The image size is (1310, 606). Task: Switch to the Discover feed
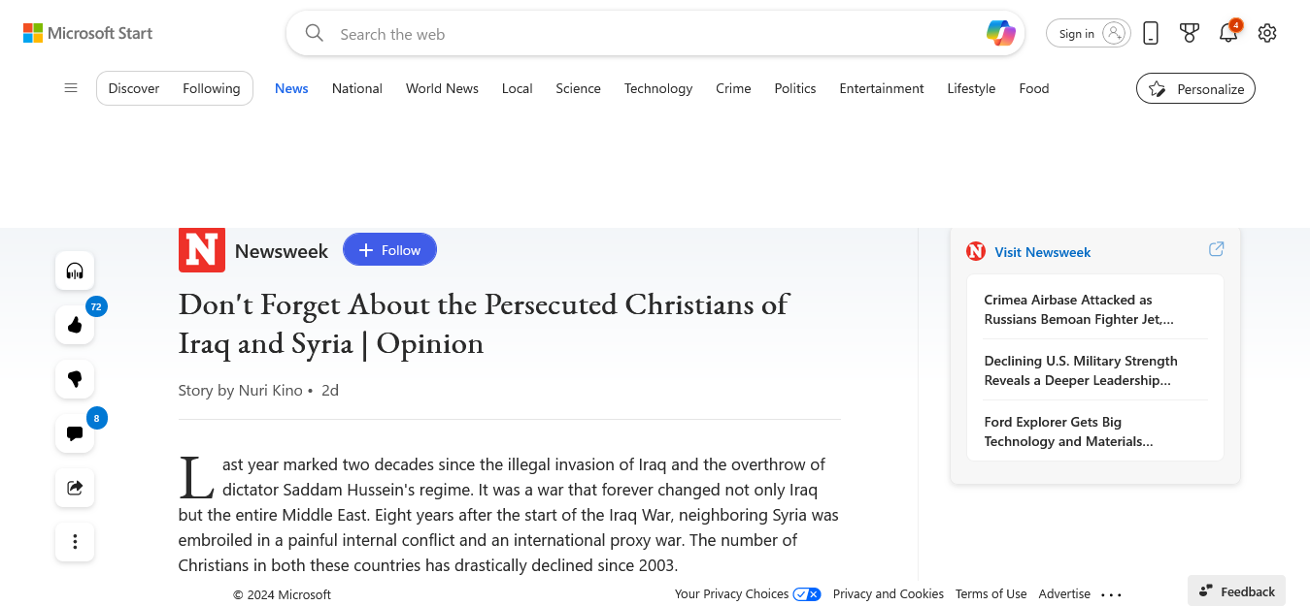[x=134, y=88]
